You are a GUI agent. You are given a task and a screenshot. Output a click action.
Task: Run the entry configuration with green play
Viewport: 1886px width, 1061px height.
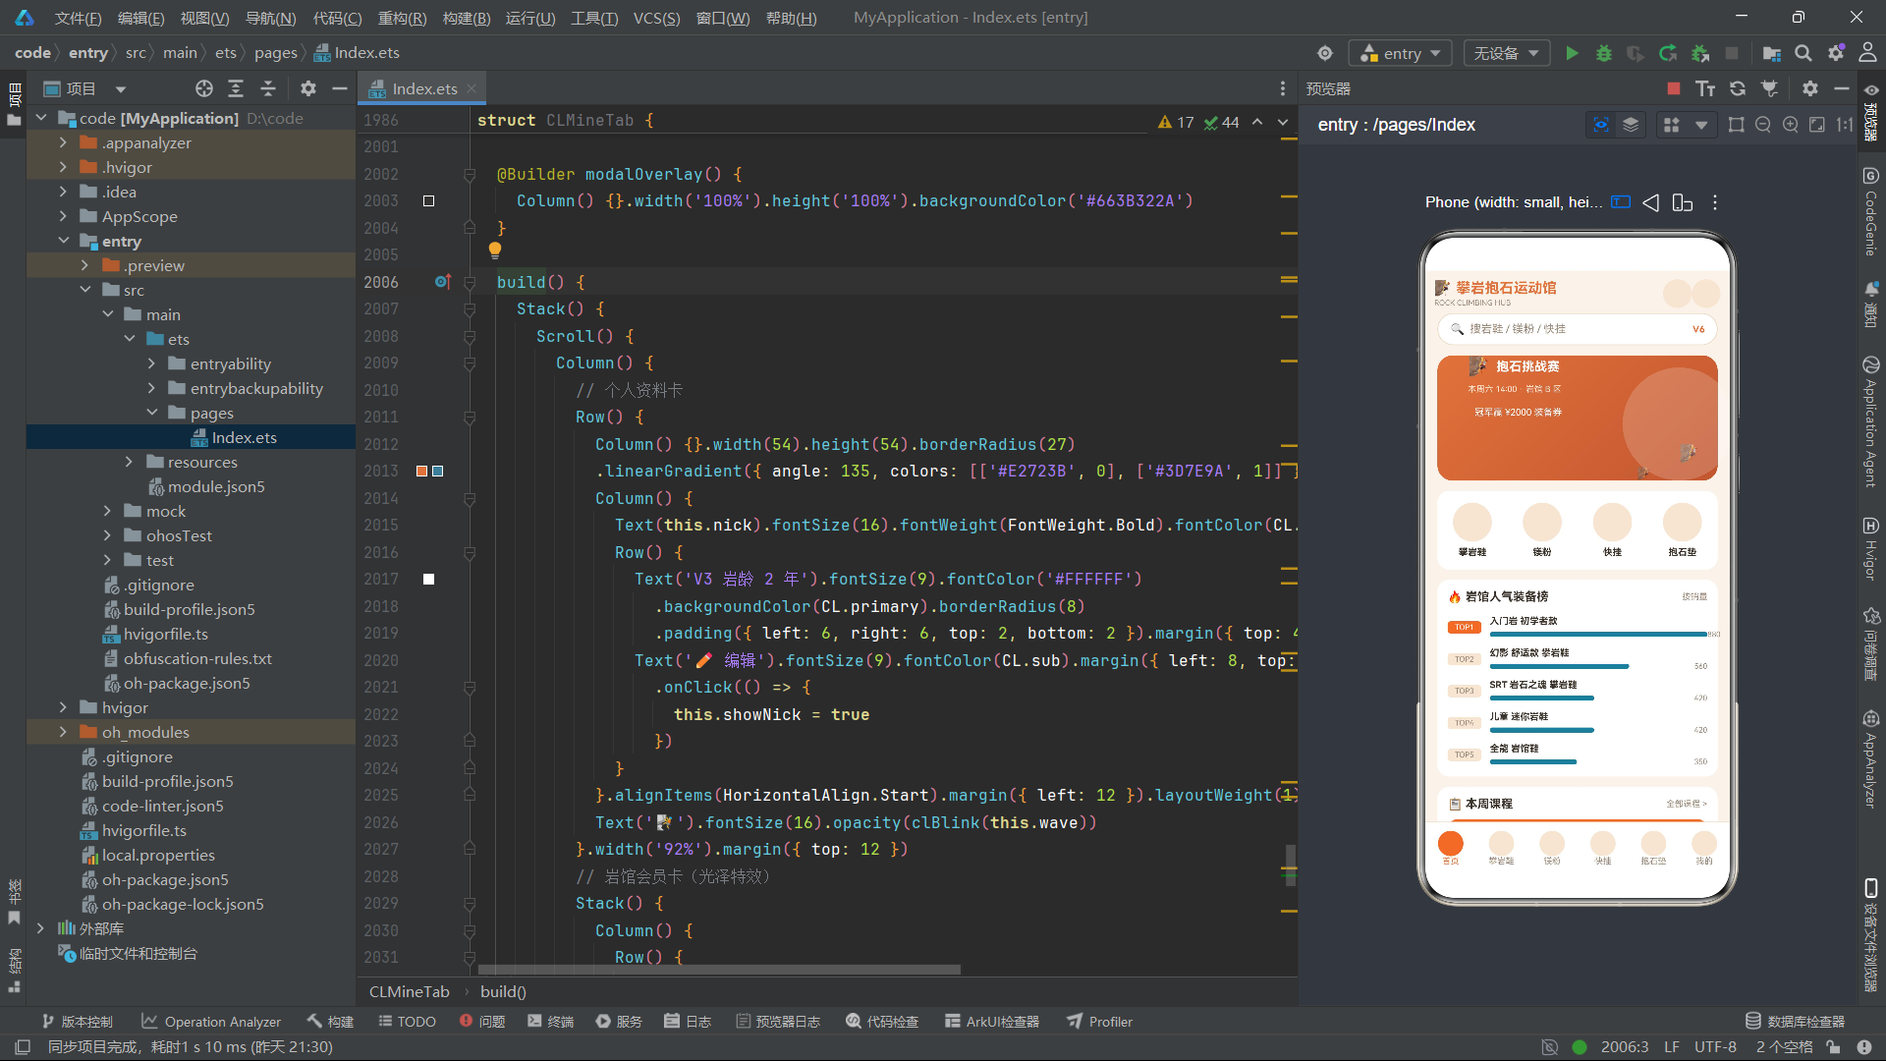pyautogui.click(x=1572, y=53)
